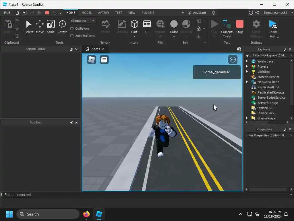This screenshot has width=294, height=221.
Task: Click the Current: Client view switcher
Action: click(x=227, y=29)
